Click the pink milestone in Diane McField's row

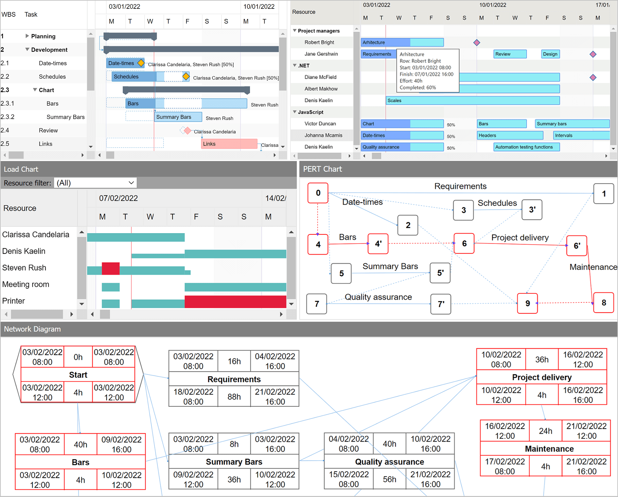[x=593, y=77]
